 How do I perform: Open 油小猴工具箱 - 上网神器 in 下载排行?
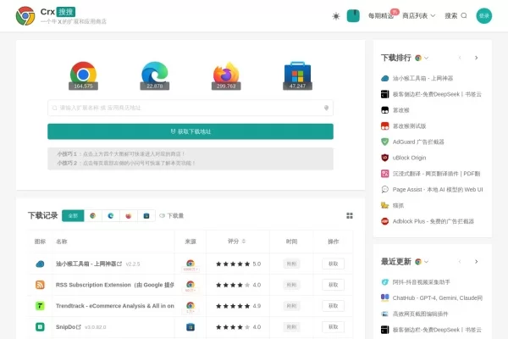422,78
